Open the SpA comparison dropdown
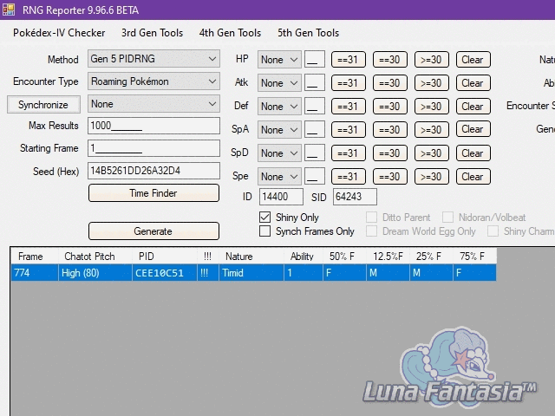 pyautogui.click(x=279, y=130)
